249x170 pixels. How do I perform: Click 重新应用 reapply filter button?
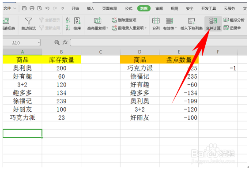click(49, 28)
